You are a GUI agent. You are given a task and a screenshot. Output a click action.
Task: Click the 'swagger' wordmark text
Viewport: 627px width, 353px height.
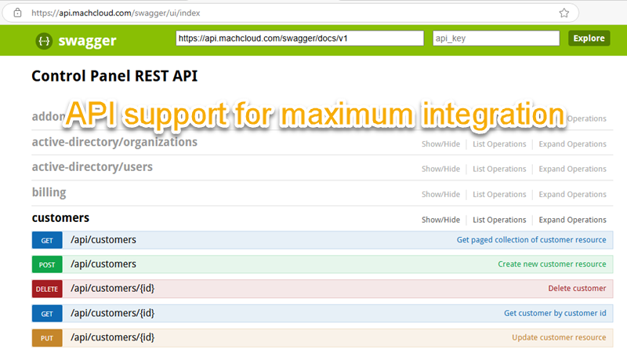point(87,41)
